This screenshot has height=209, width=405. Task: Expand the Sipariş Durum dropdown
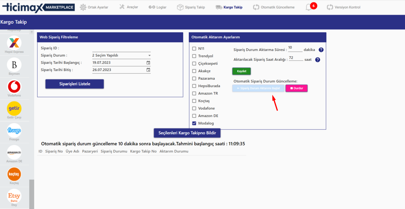[121, 55]
